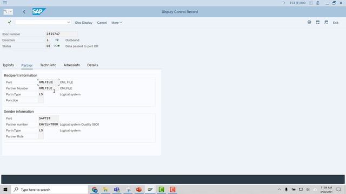Open the green Camtasia taskbar icon

(161, 190)
